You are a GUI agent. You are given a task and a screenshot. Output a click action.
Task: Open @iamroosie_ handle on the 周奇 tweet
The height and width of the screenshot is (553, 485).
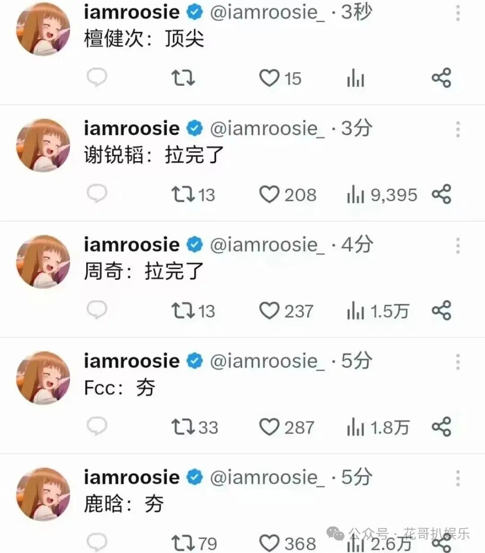point(267,245)
